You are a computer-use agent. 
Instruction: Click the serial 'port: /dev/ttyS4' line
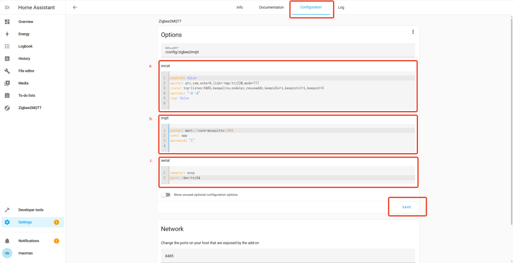click(x=293, y=178)
